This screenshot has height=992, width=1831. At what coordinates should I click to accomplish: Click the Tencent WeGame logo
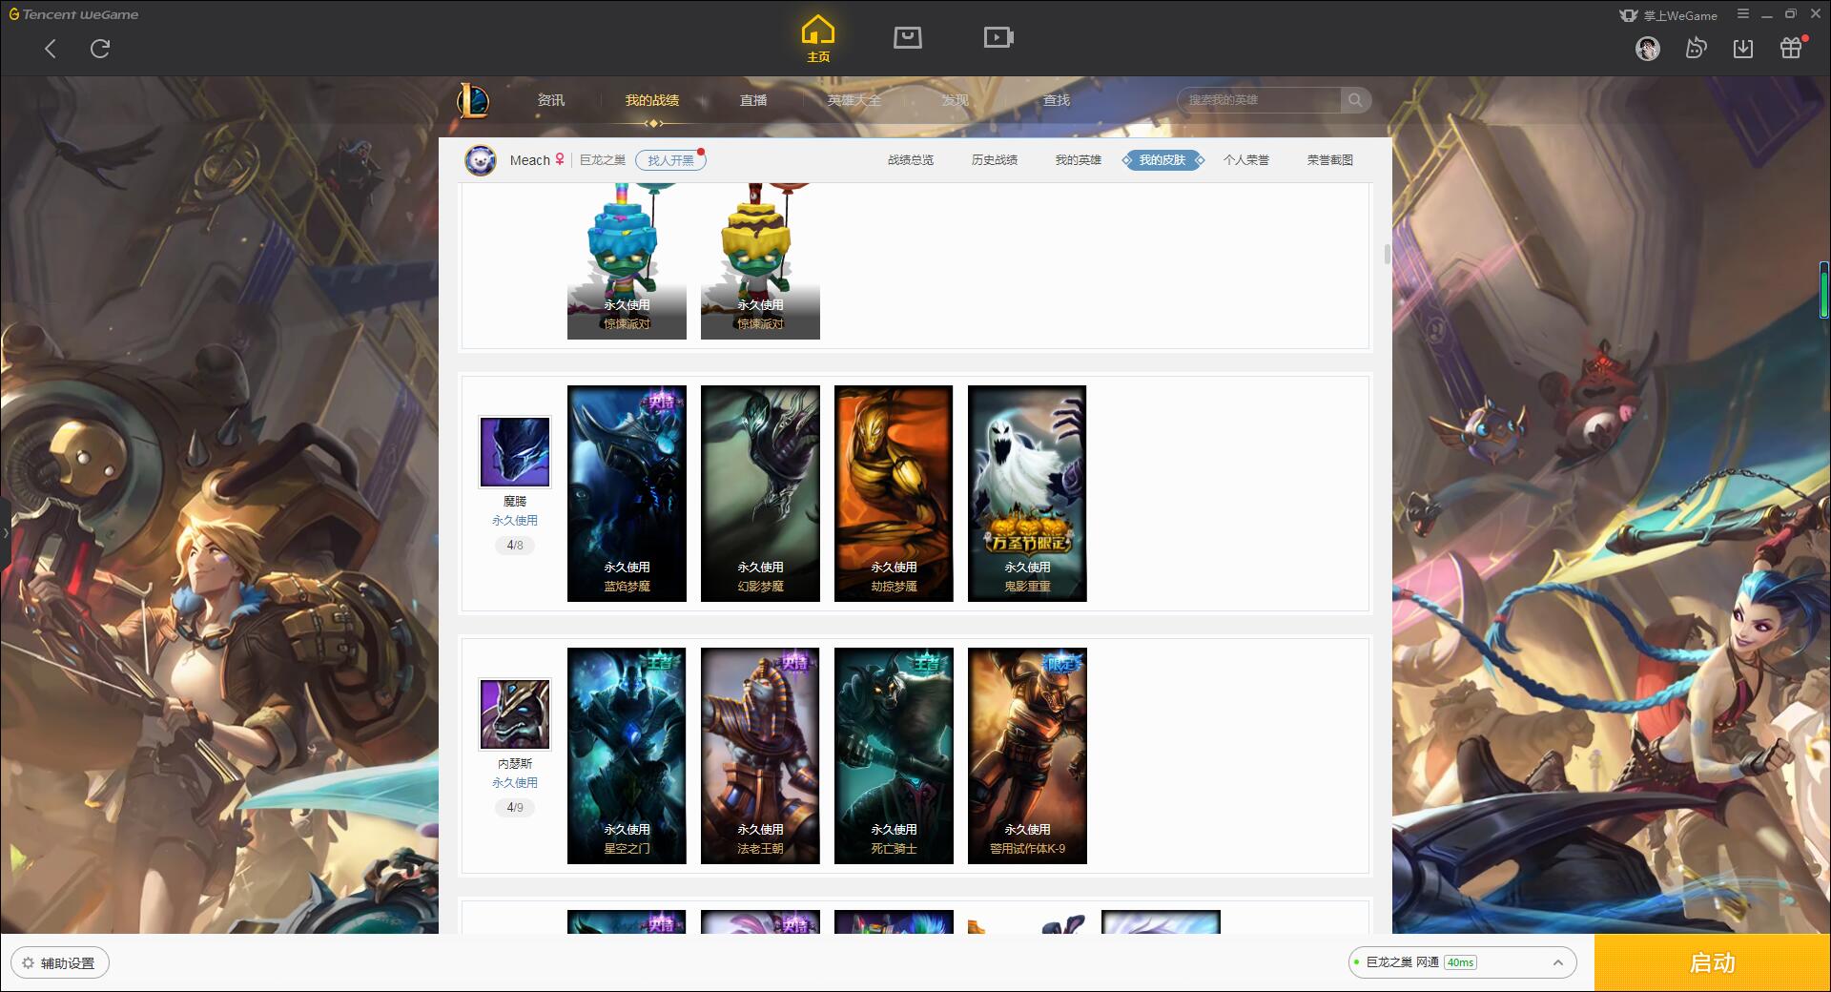[73, 14]
